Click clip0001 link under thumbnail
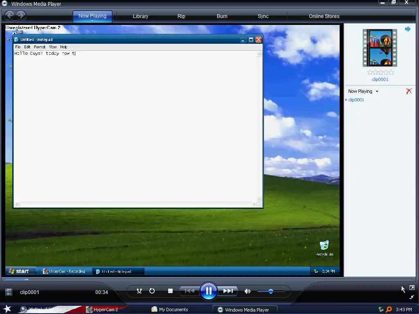The image size is (419, 314). click(380, 79)
